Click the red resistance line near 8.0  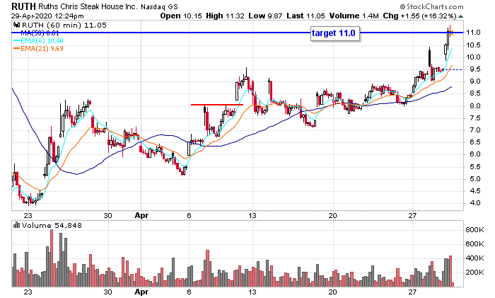point(217,105)
